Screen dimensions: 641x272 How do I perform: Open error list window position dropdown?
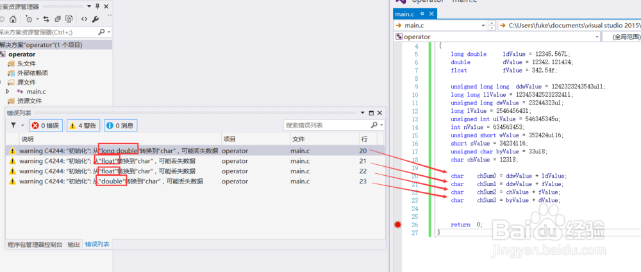(x=363, y=113)
